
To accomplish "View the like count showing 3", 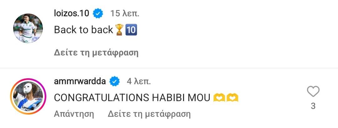I will click(313, 106).
